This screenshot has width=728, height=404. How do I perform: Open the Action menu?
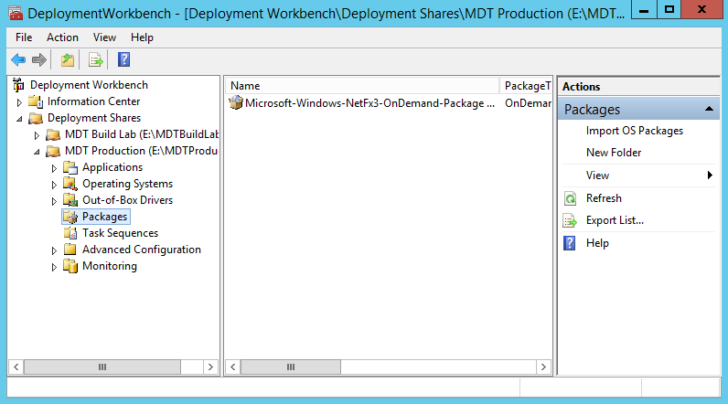(62, 37)
